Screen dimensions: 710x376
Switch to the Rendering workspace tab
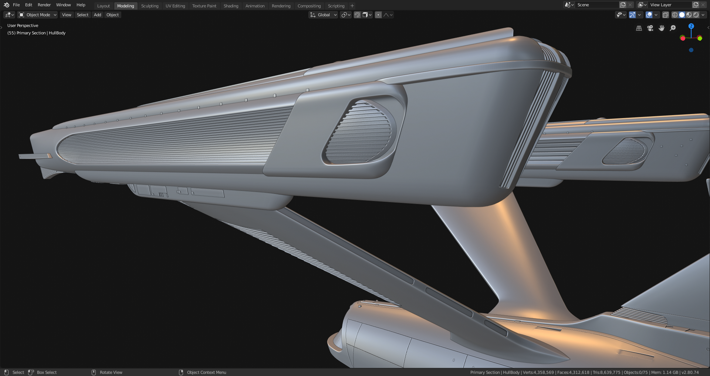coord(281,6)
